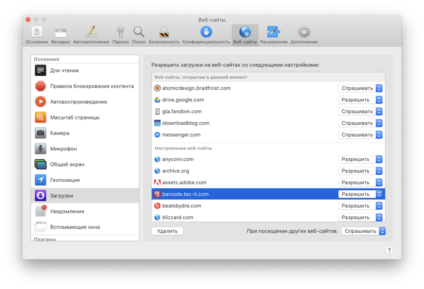Click the messenger.com favicon

click(x=157, y=135)
